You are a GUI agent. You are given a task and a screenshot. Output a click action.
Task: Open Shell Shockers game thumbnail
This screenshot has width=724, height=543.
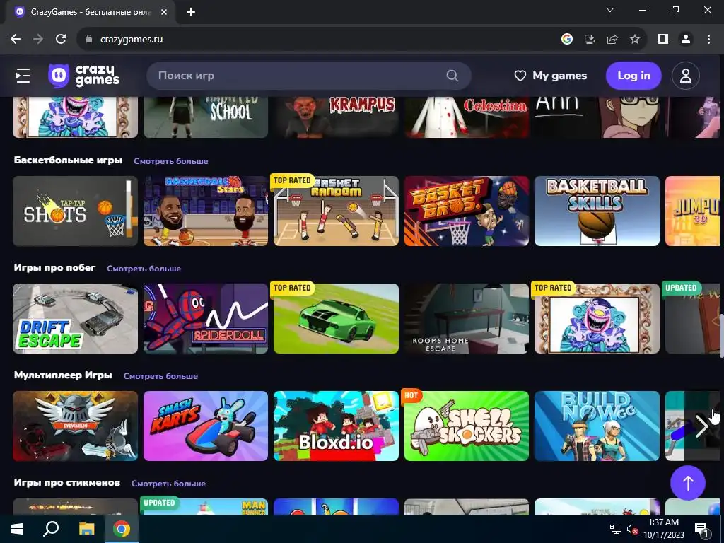click(467, 426)
